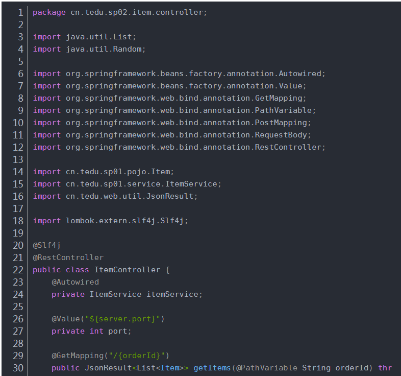
Task: Select the import java.util.List line
Action: click(84, 37)
